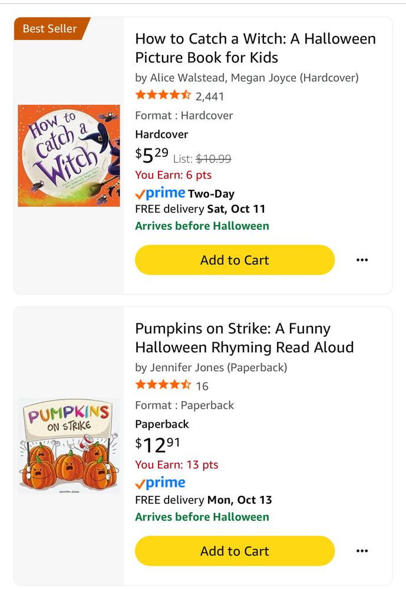Open the 2,441 ratings count
The image size is (406, 589).
pos(210,97)
